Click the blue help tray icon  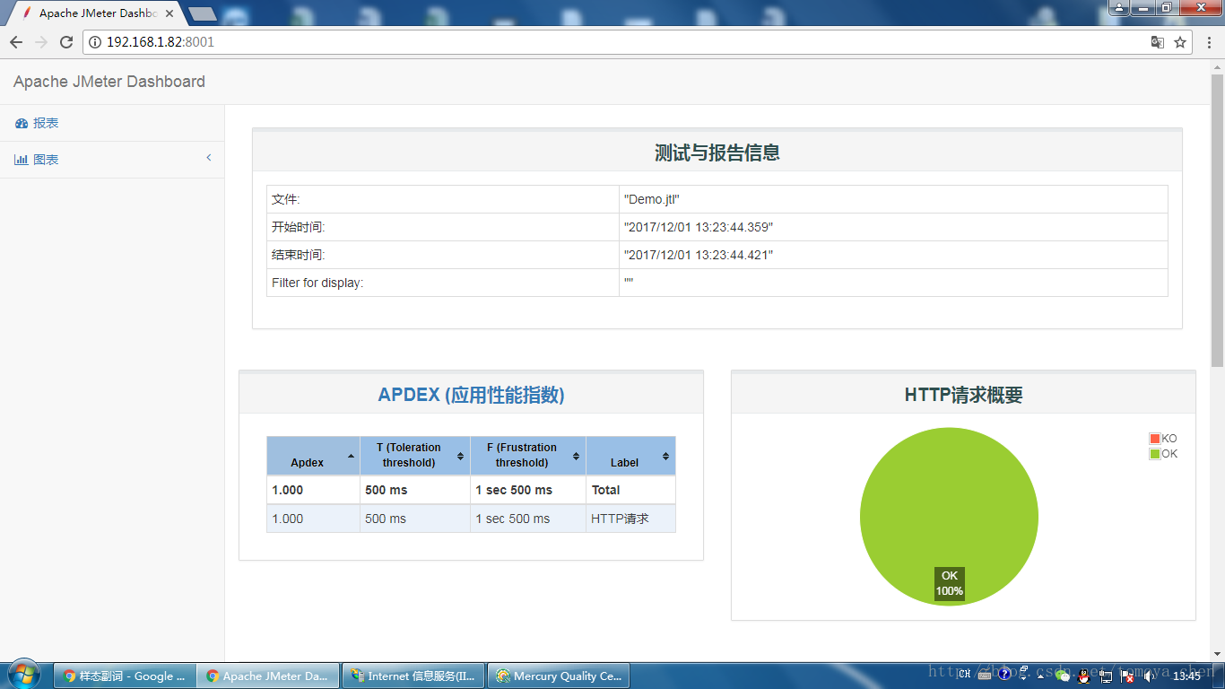coord(1004,674)
